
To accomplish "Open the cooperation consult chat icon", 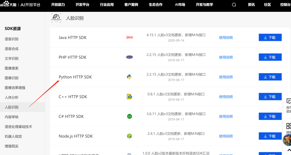I will [x=289, y=101].
